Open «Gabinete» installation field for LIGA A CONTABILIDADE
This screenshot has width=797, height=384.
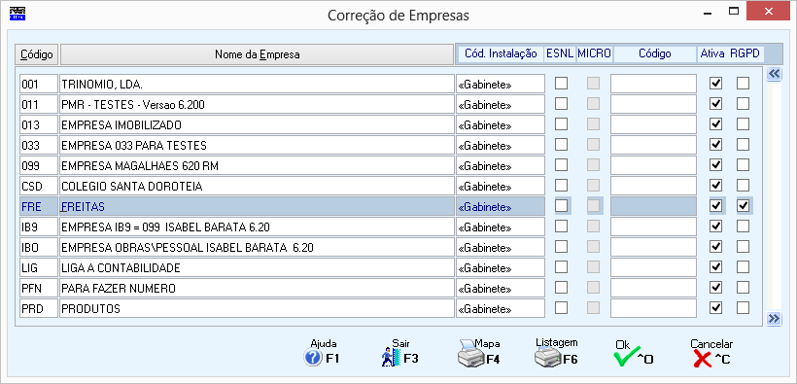pos(501,267)
